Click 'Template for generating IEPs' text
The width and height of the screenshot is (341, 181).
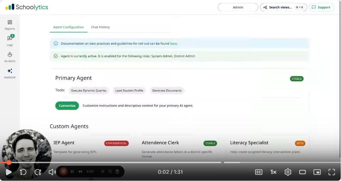(75, 152)
